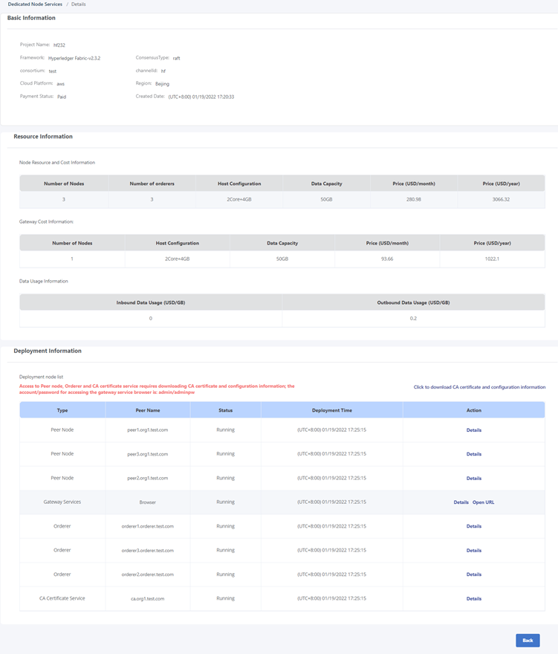
Task: Click the Hyperledger Fabric-v2.3.2 framework value
Action: pos(75,58)
